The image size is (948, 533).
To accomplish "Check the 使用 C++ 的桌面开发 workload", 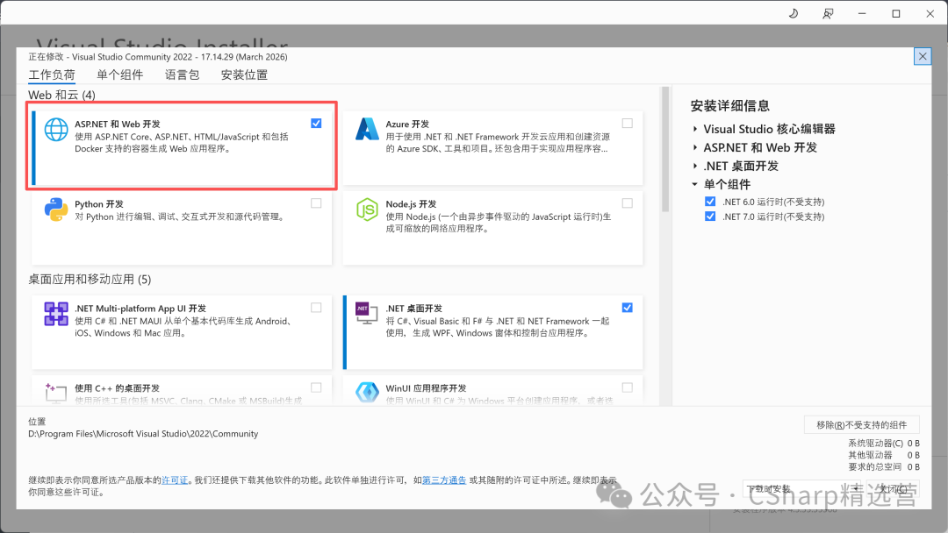I will click(316, 387).
